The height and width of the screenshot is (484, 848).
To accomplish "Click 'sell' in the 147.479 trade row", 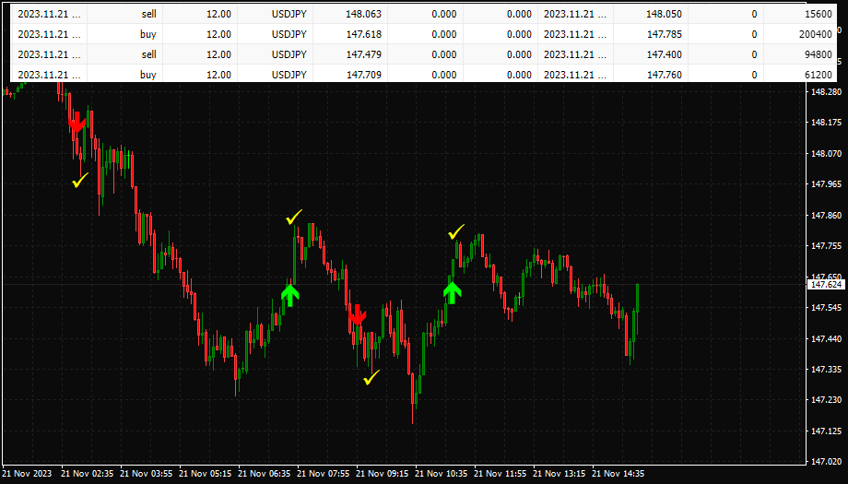I will 148,54.
